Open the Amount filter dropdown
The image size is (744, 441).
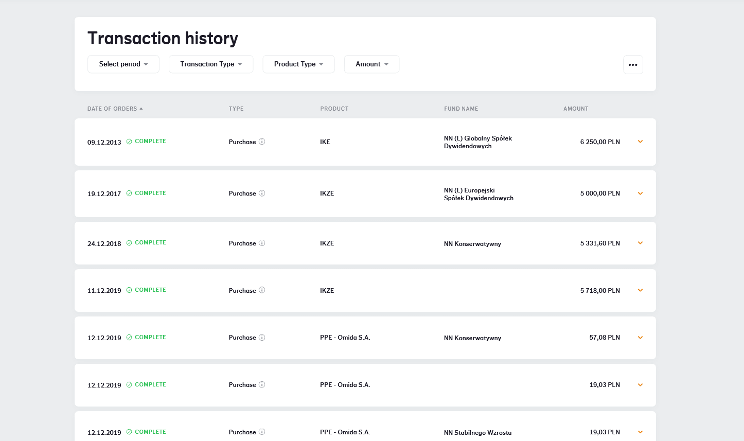(x=371, y=64)
